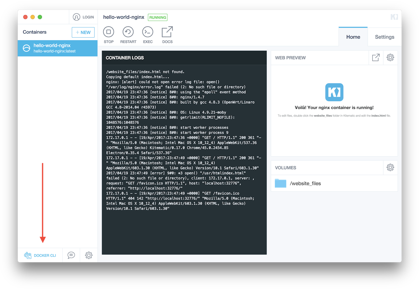Image resolution: width=419 pixels, height=289 pixels.
Task: Click the Kitematic logo in web preview
Action: pyautogui.click(x=334, y=92)
